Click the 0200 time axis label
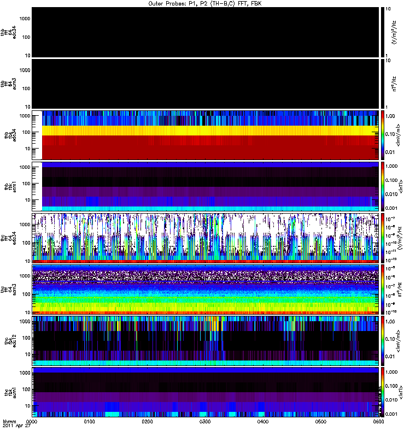The image size is (410, 437). (x=147, y=422)
